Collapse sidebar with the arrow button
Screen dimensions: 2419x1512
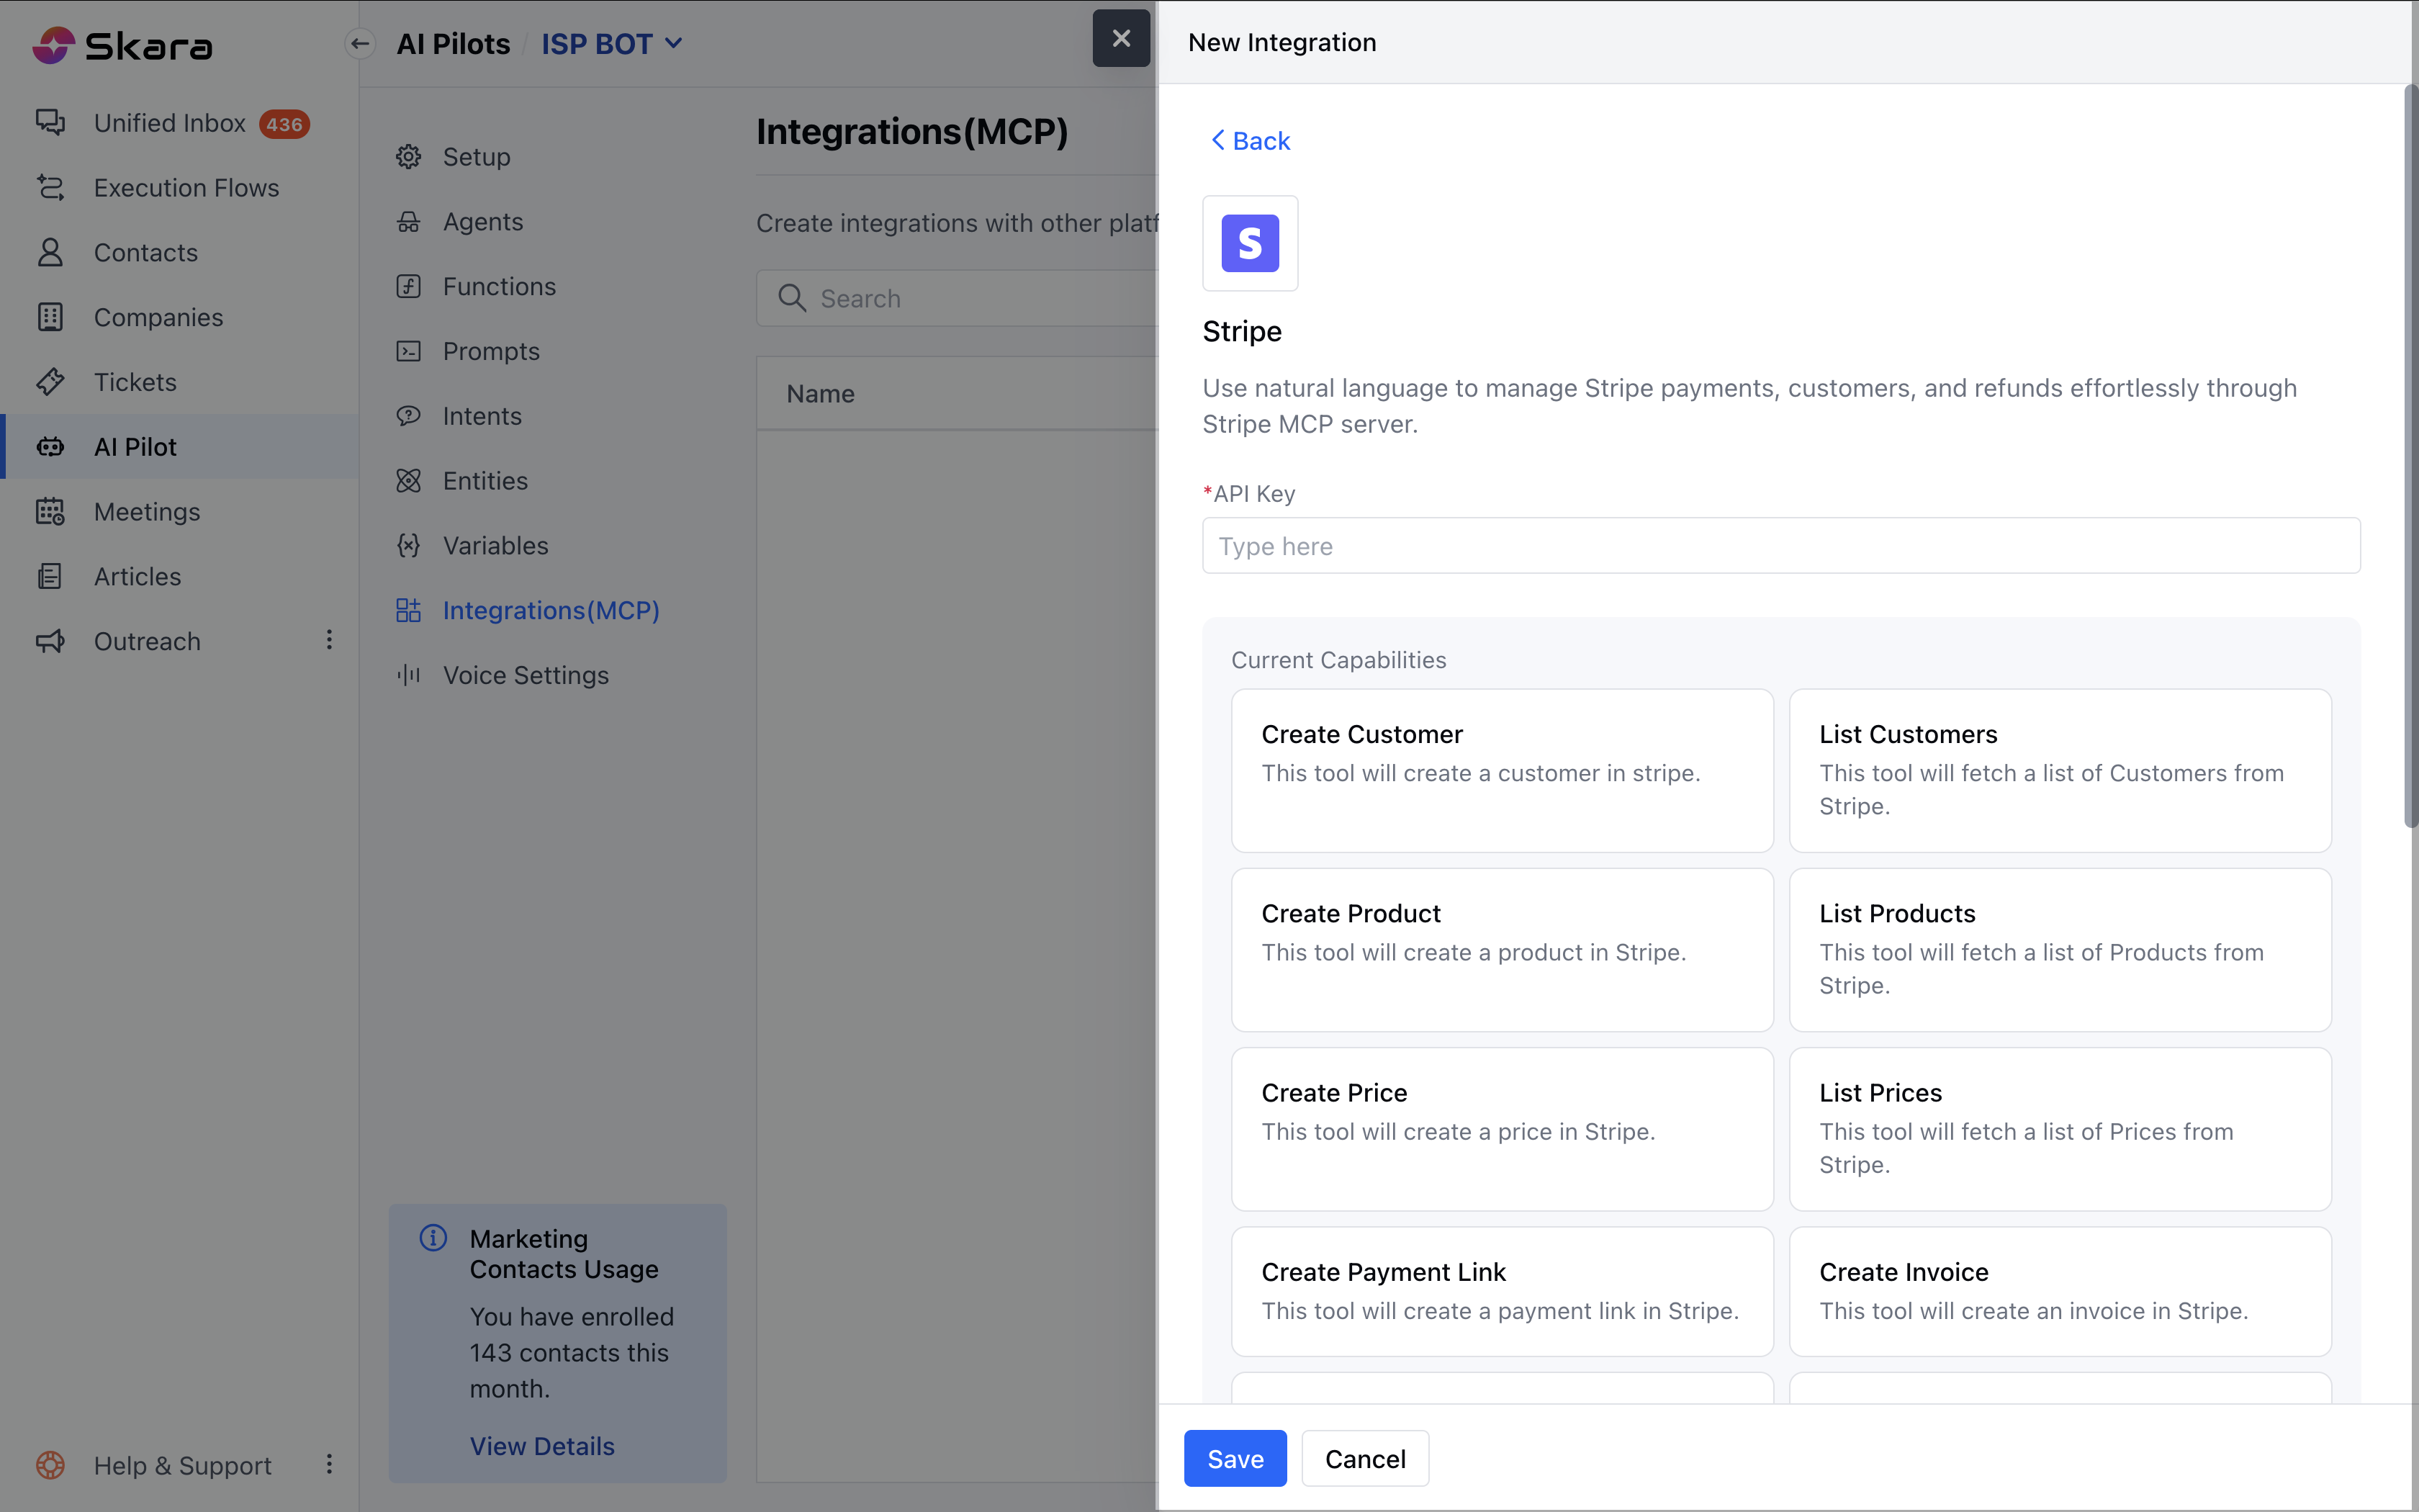click(360, 43)
